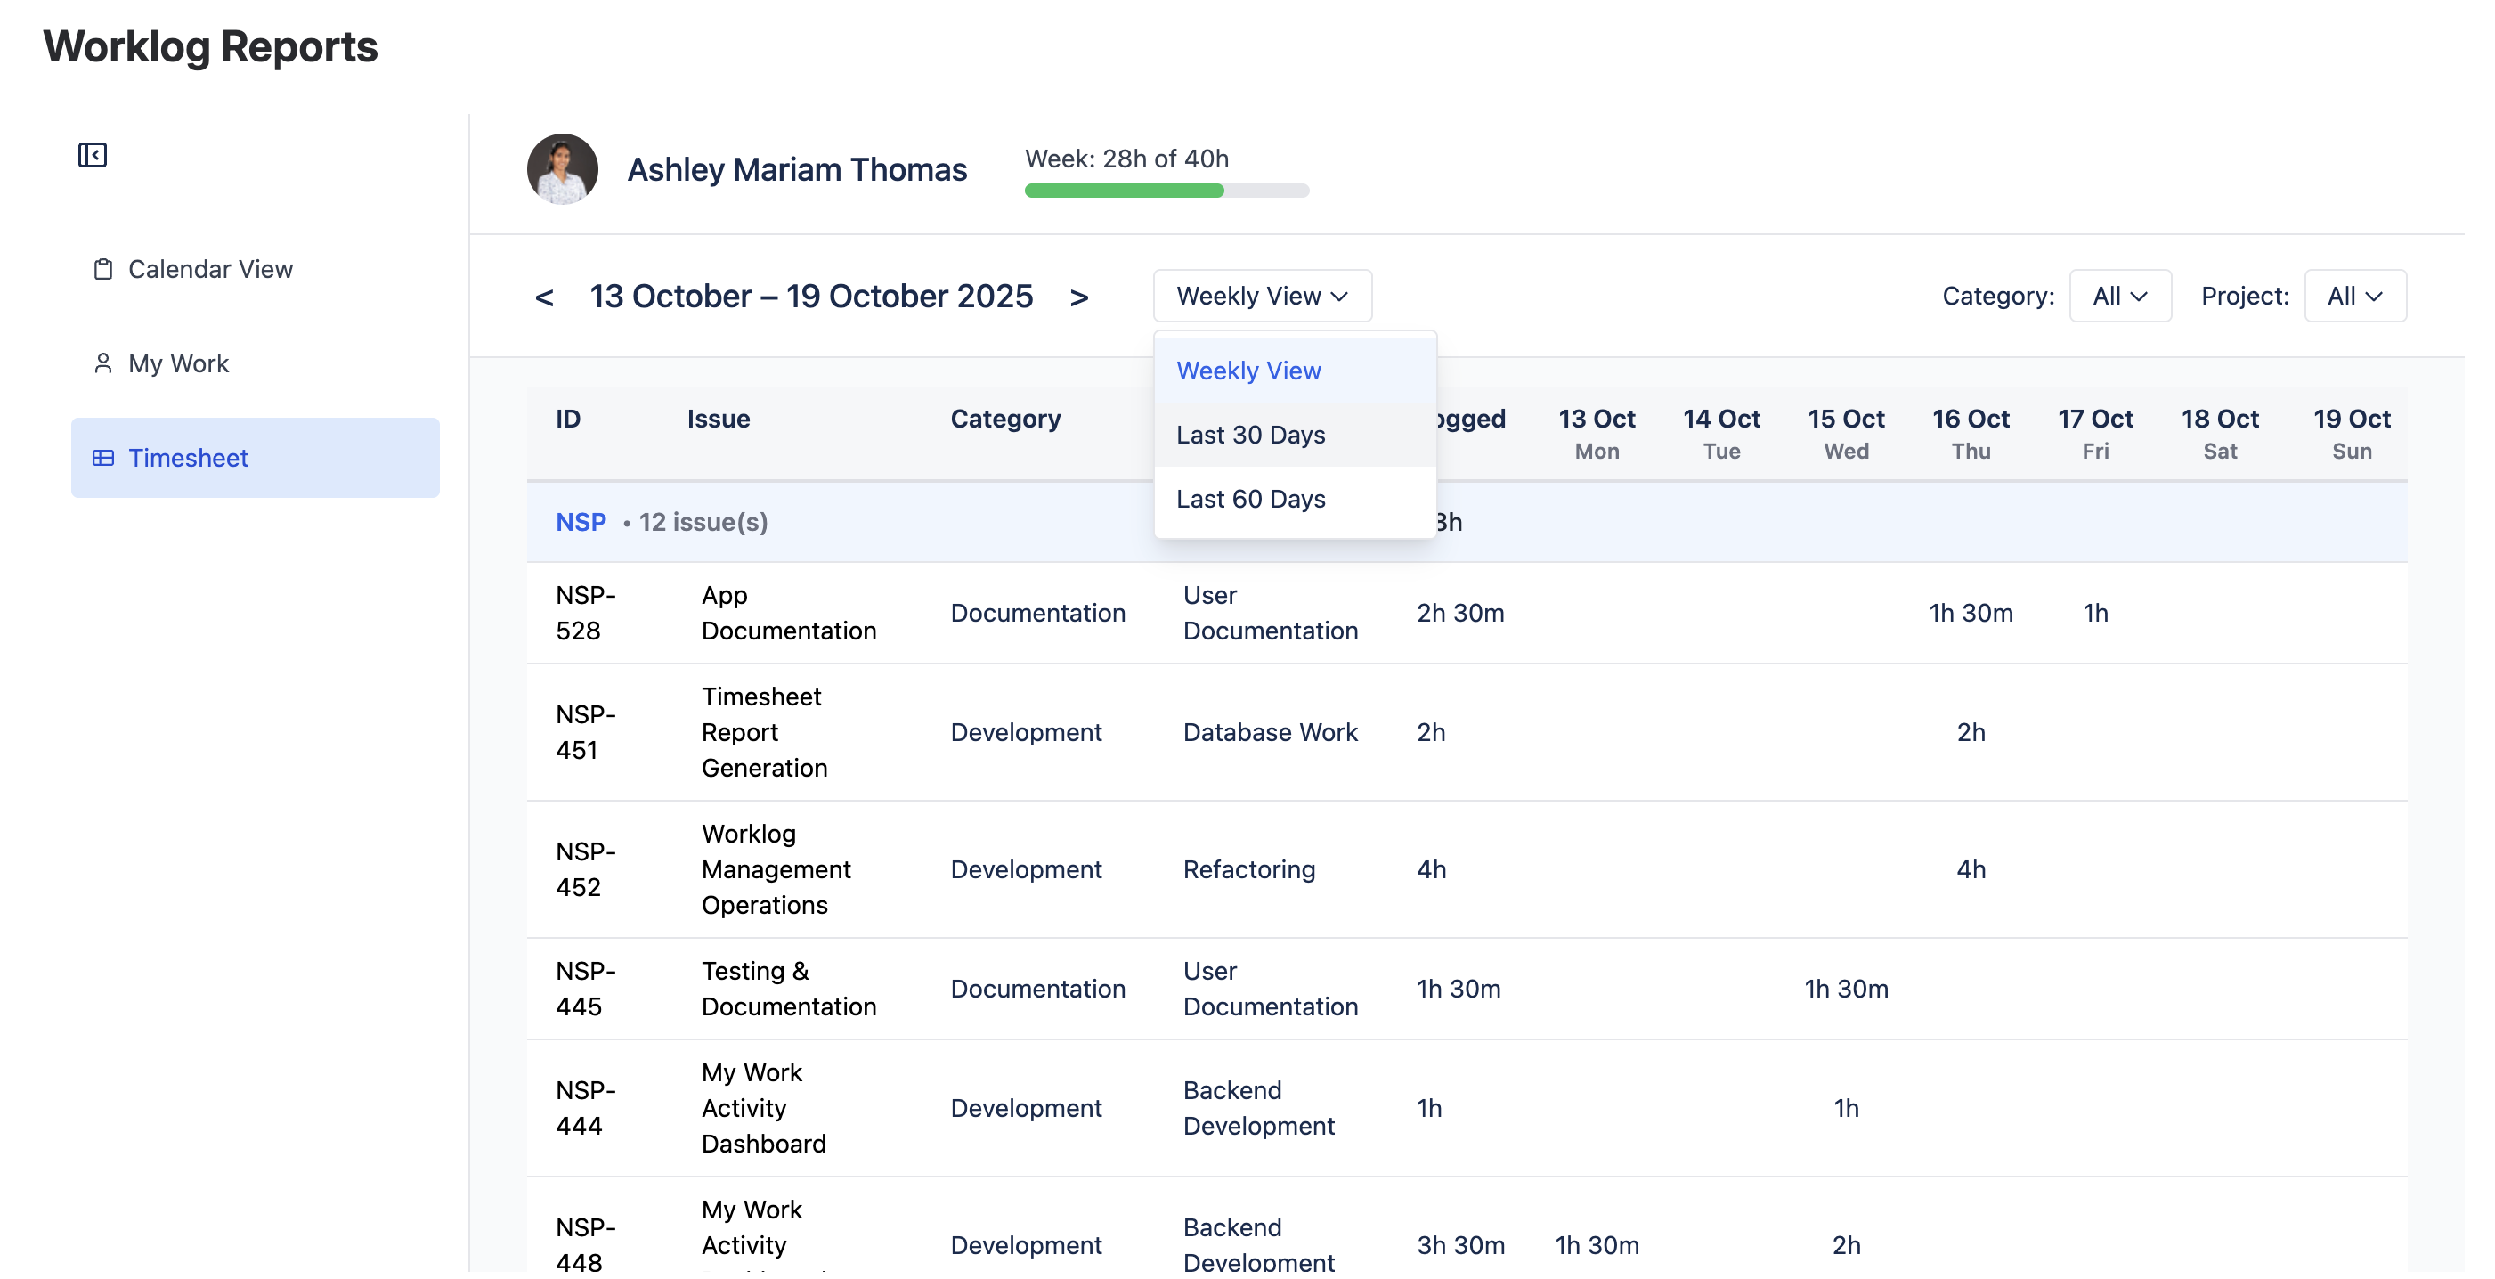Go to previous week arrow
The width and height of the screenshot is (2495, 1279).
[x=544, y=297]
